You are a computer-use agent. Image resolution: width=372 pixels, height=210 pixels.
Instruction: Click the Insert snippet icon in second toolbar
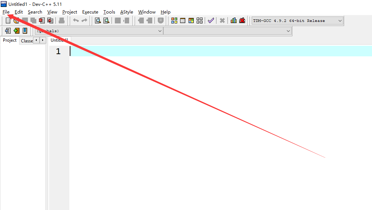pyautogui.click(x=8, y=30)
